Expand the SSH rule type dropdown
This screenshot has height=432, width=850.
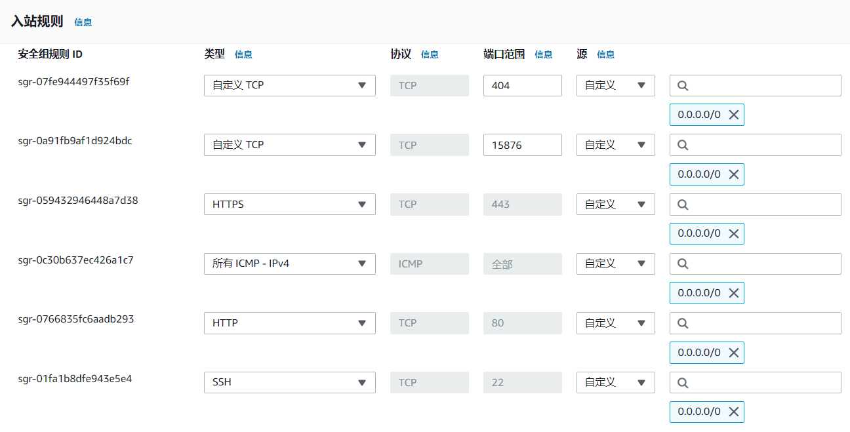coord(289,382)
